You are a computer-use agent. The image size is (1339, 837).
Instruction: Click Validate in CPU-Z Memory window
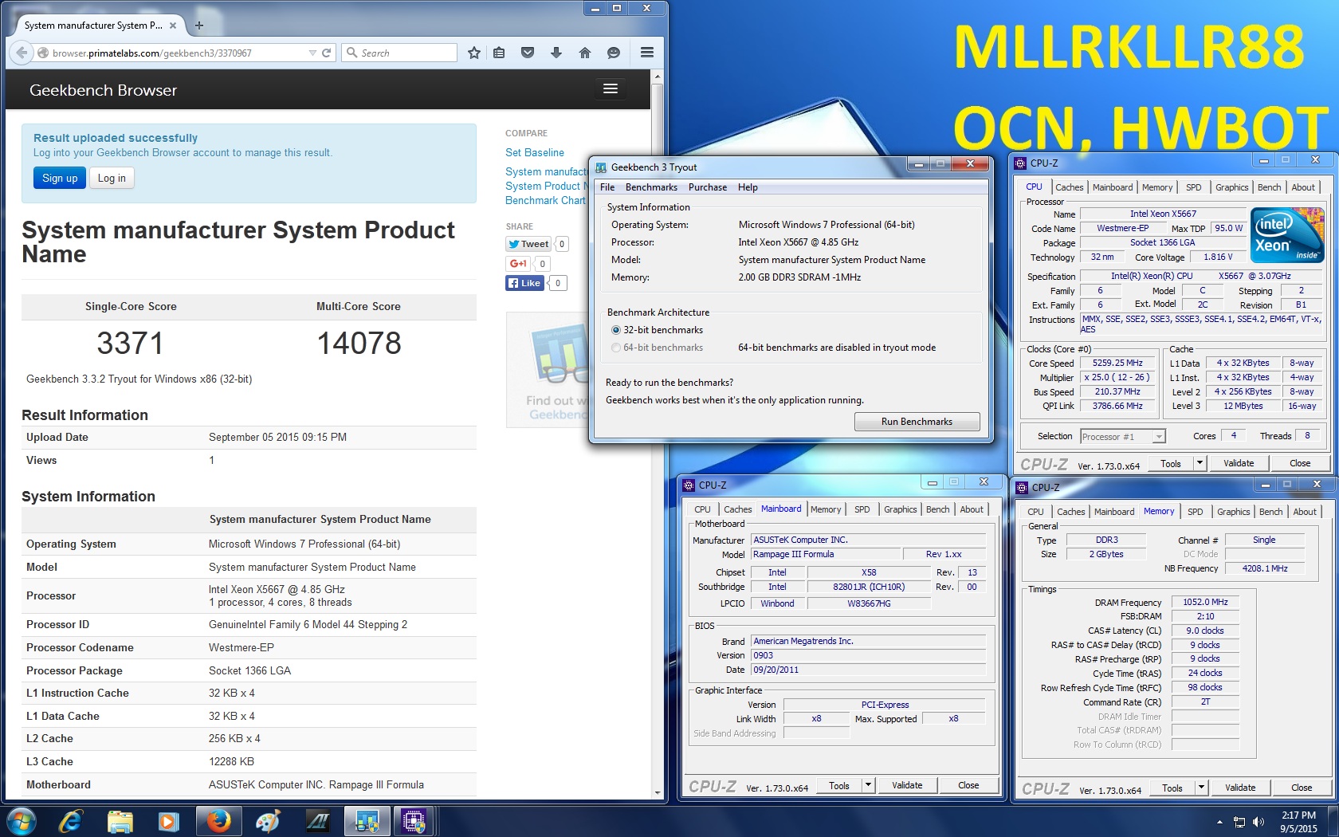(1240, 788)
